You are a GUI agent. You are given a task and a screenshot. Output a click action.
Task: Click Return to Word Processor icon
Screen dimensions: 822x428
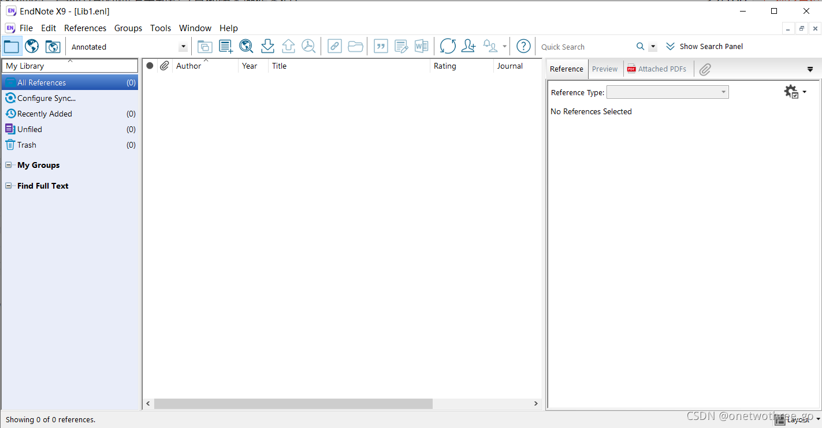pyautogui.click(x=422, y=47)
